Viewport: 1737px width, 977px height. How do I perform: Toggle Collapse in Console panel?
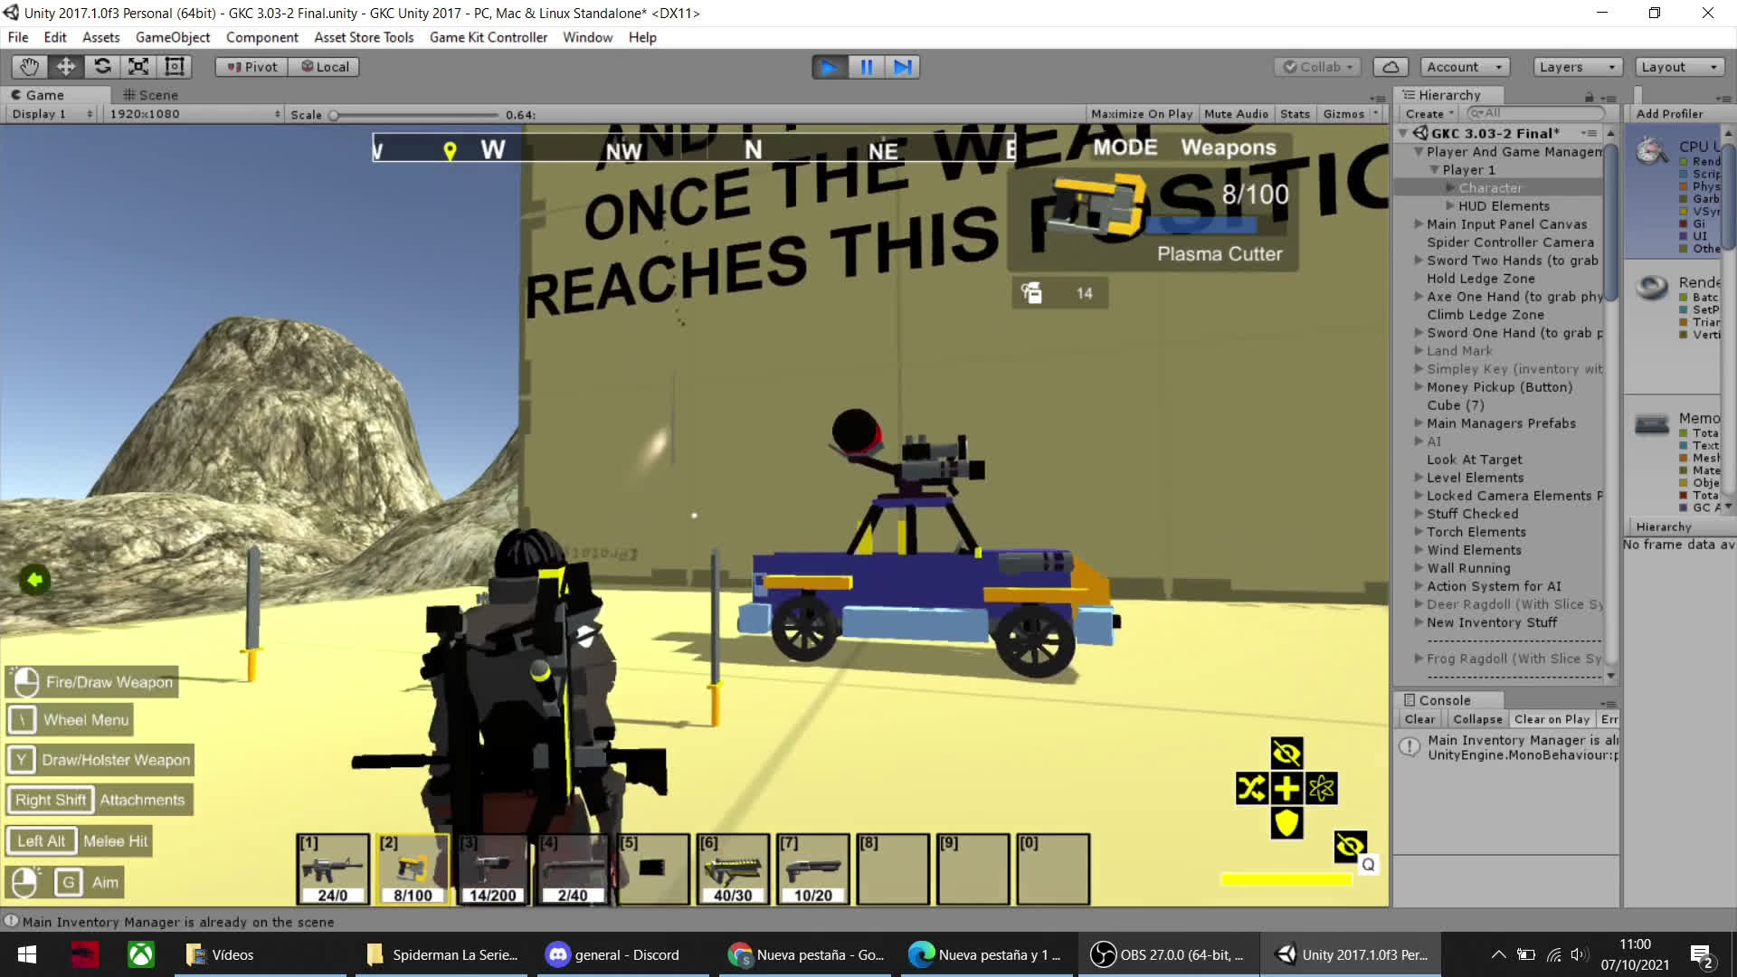[x=1476, y=719]
